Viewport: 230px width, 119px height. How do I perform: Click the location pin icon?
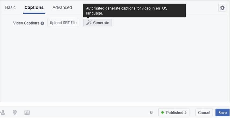pyautogui.click(x=15, y=113)
